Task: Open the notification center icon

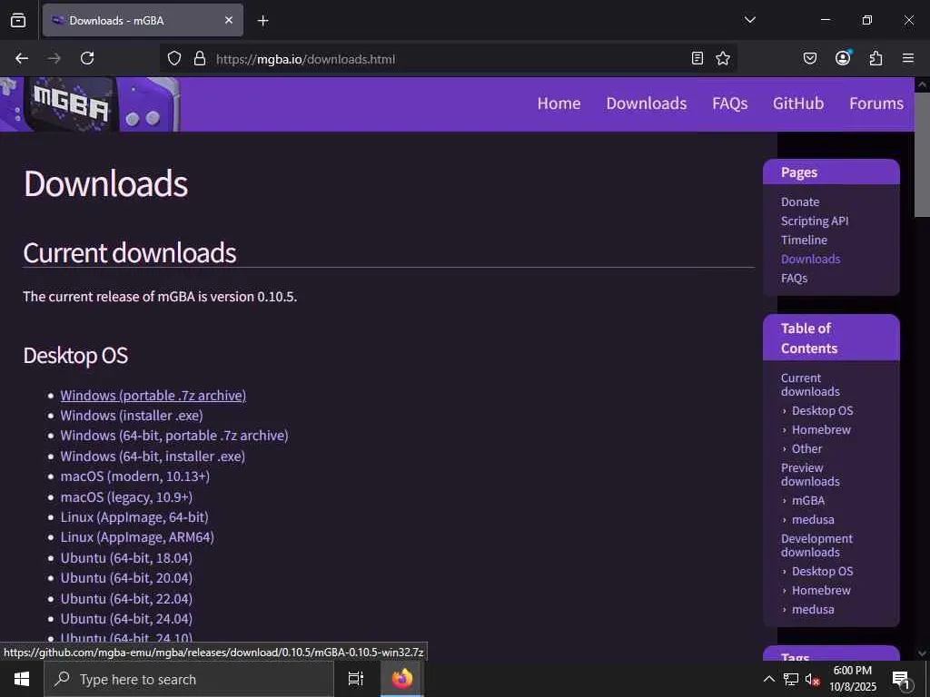Action: pyautogui.click(x=902, y=680)
